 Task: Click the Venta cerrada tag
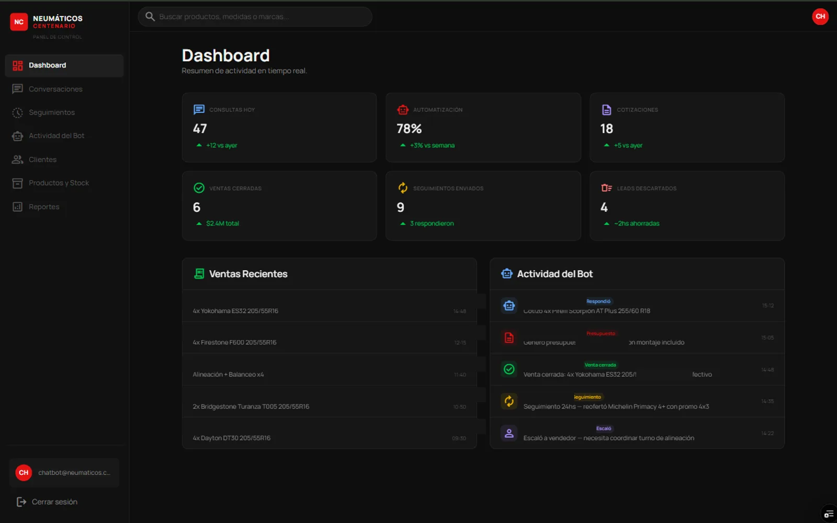coord(600,365)
